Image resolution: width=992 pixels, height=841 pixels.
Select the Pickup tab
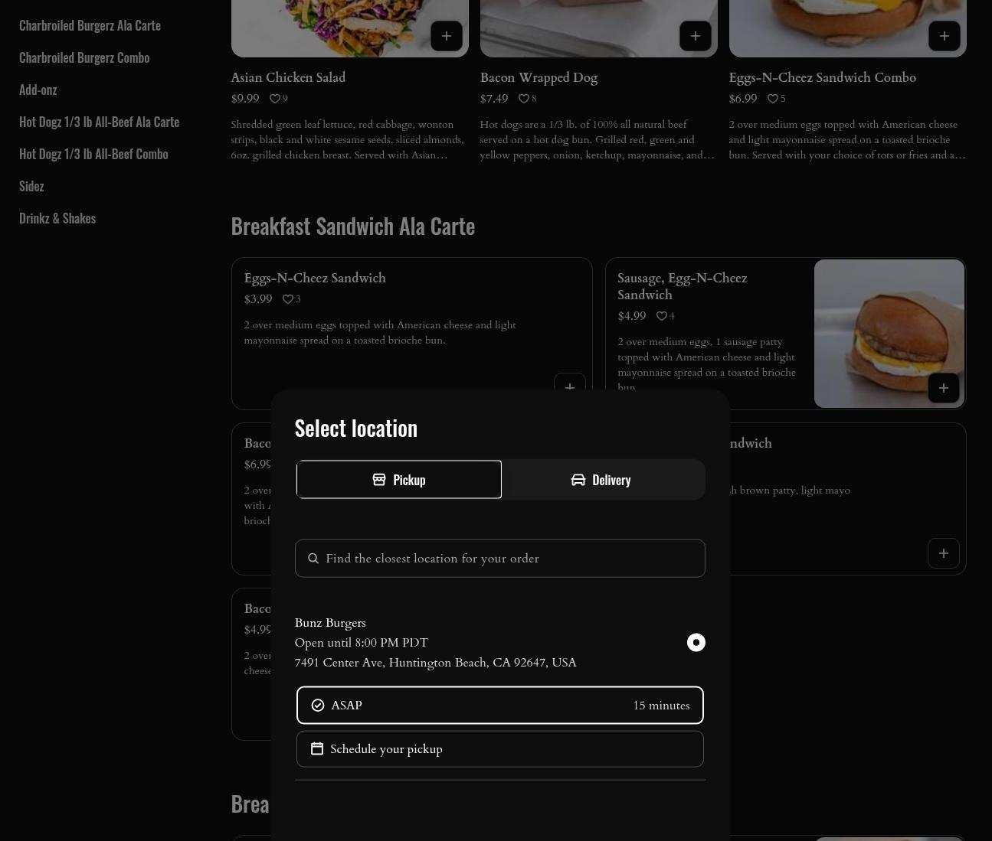399,480
